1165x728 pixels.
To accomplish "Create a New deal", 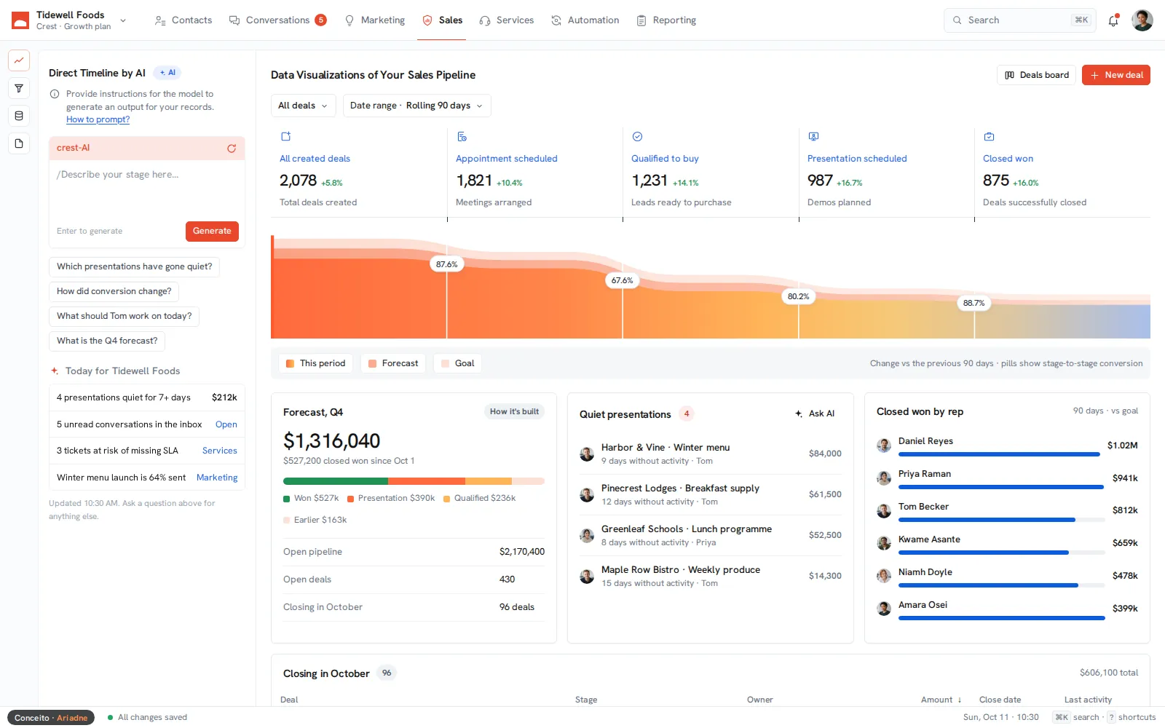I will point(1116,75).
